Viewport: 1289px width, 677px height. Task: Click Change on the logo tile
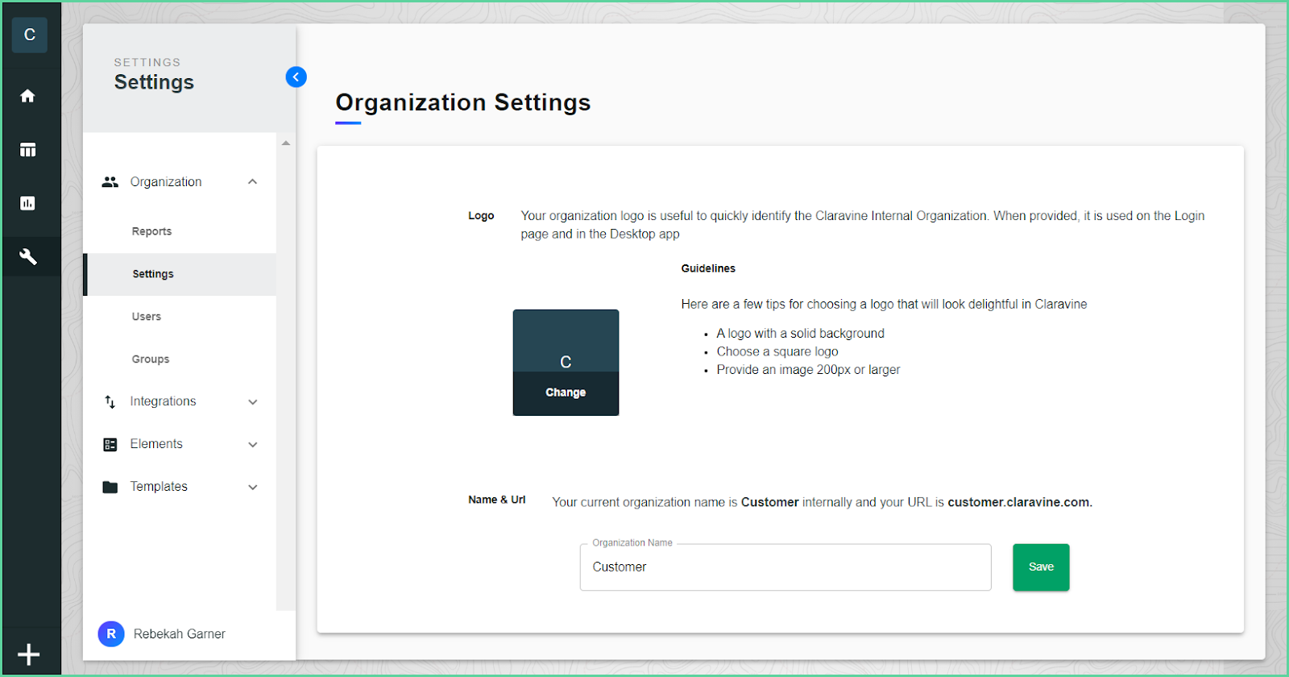566,392
